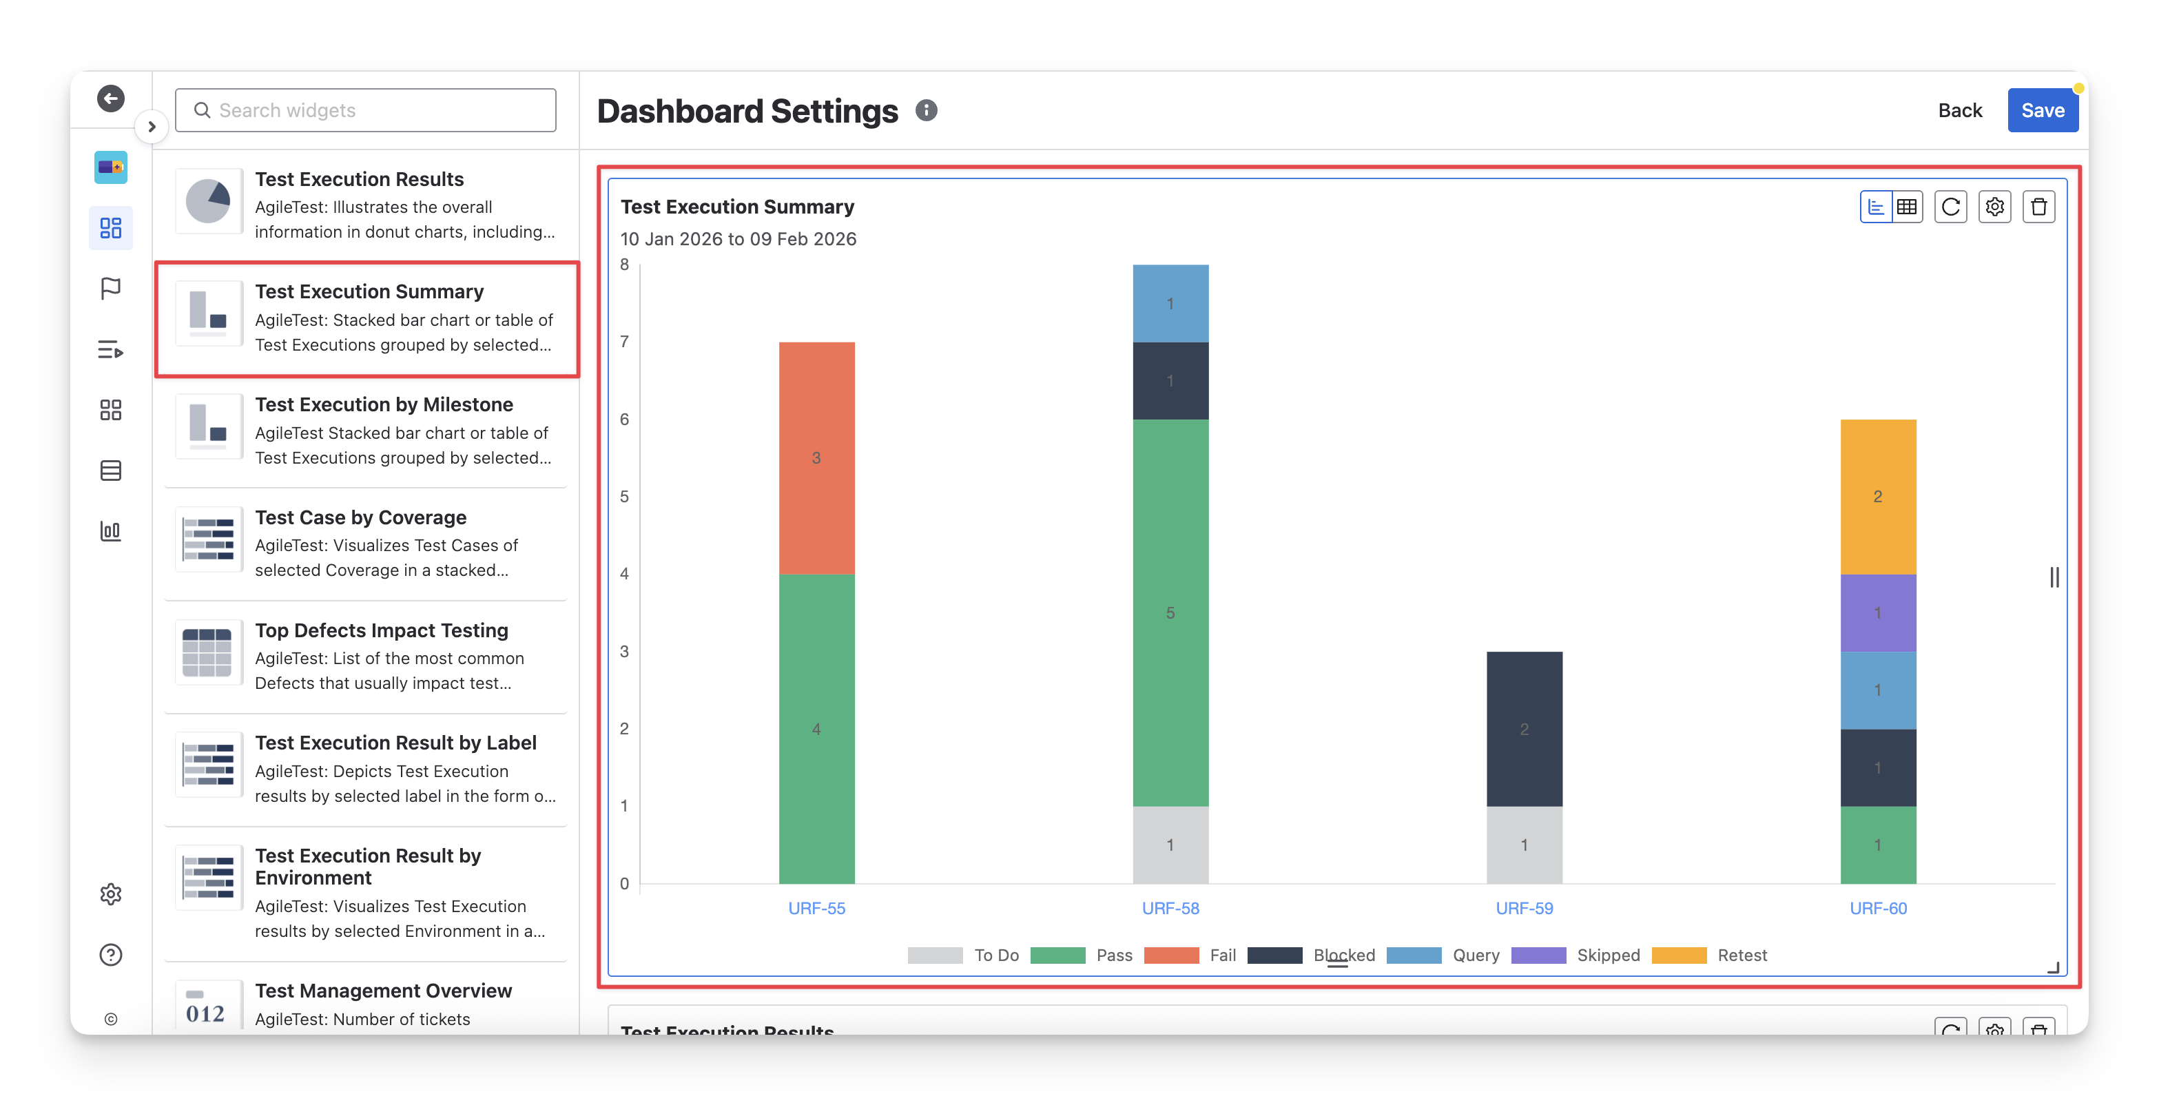Screen dimensions: 2159x1105
Task: Refresh the Test Execution Summary widget
Action: tap(1950, 207)
